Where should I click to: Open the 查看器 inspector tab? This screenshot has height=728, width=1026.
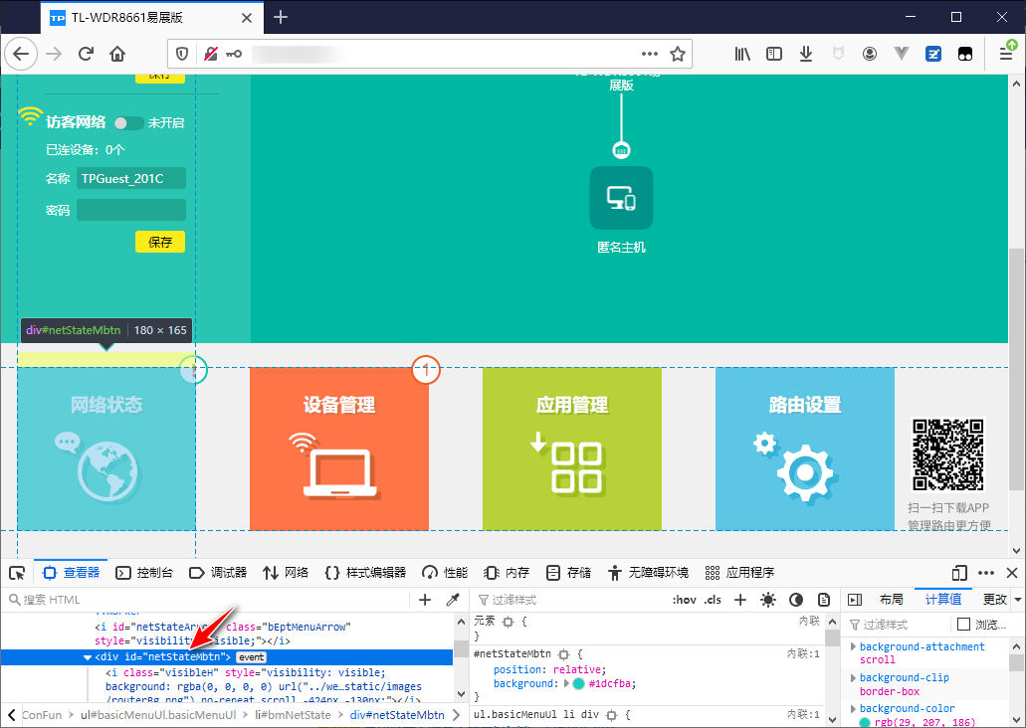pos(72,573)
